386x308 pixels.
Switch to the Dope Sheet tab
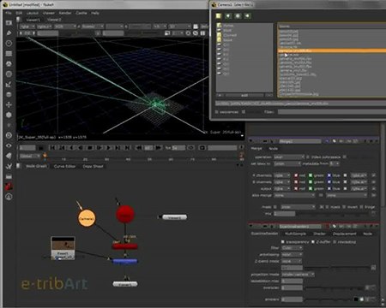93,166
